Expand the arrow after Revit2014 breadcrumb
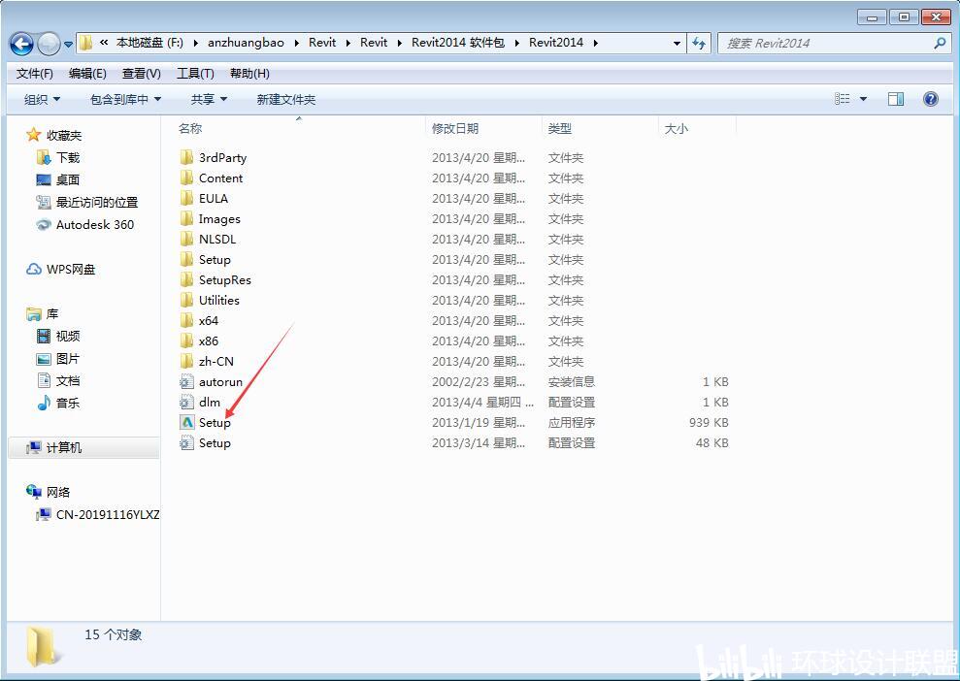The width and height of the screenshot is (960, 681). coord(595,43)
